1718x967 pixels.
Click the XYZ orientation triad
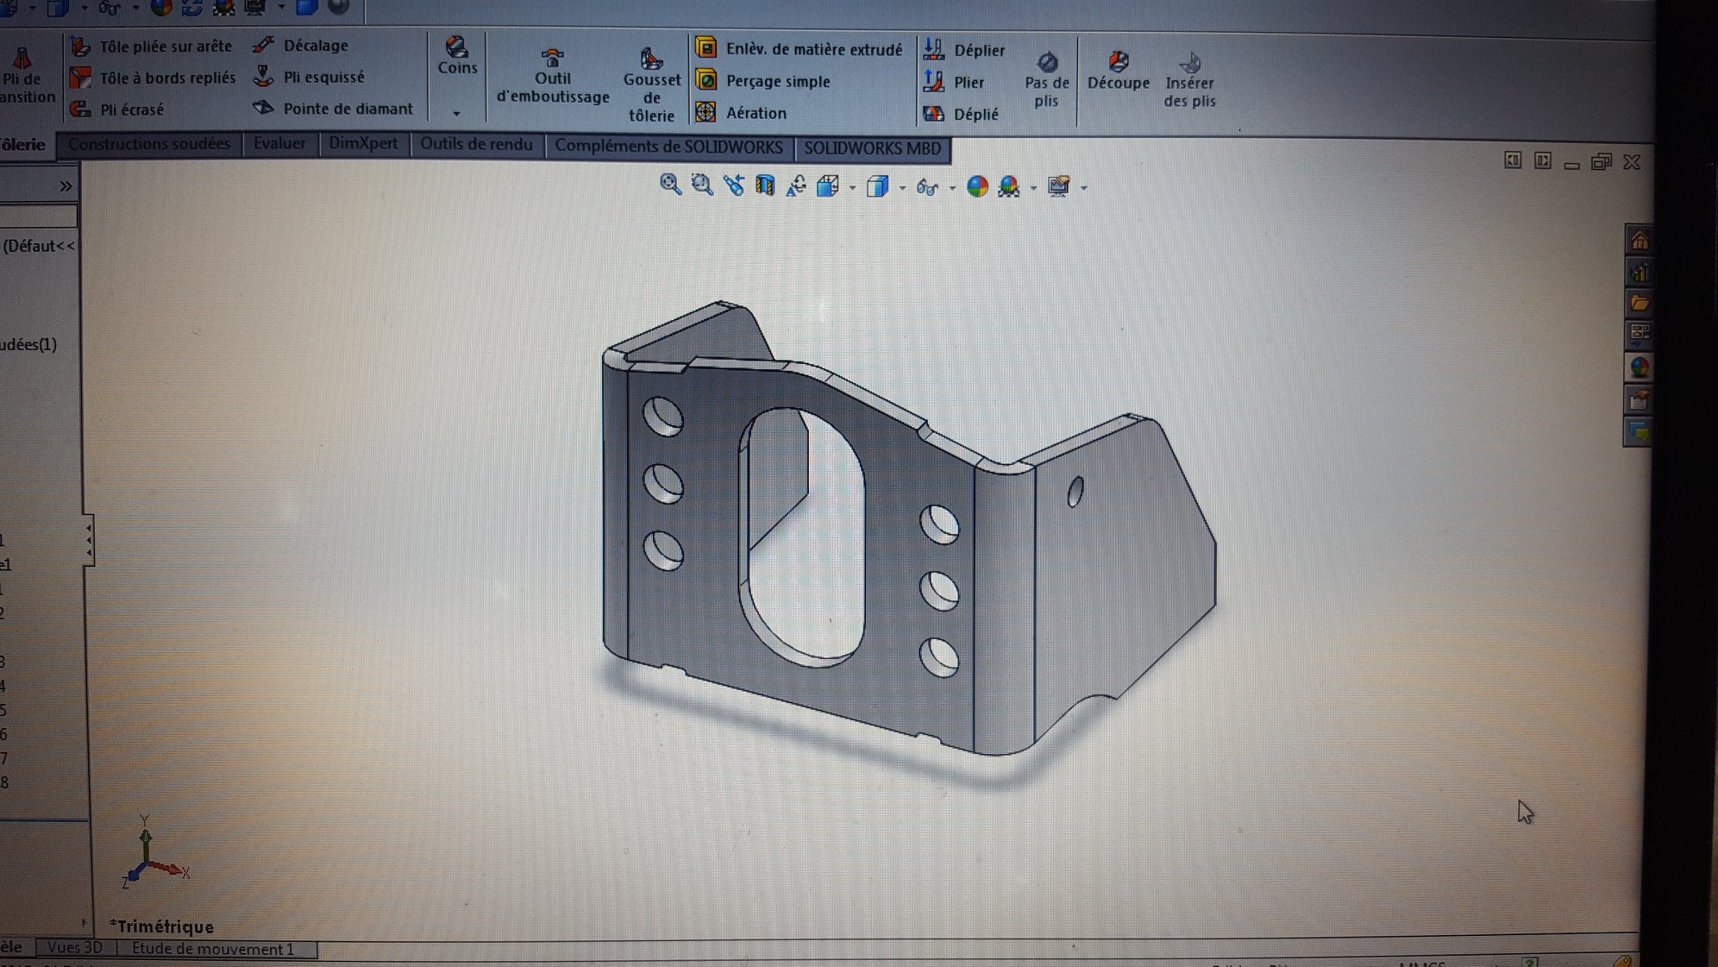(154, 852)
